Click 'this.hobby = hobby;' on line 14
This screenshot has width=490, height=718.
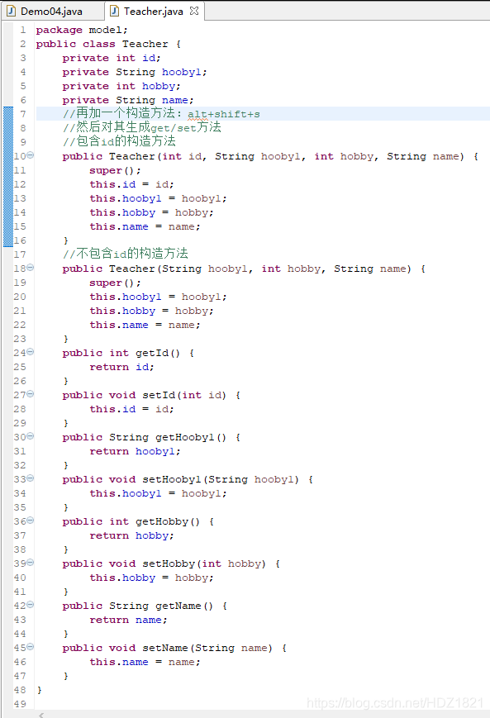coord(151,213)
